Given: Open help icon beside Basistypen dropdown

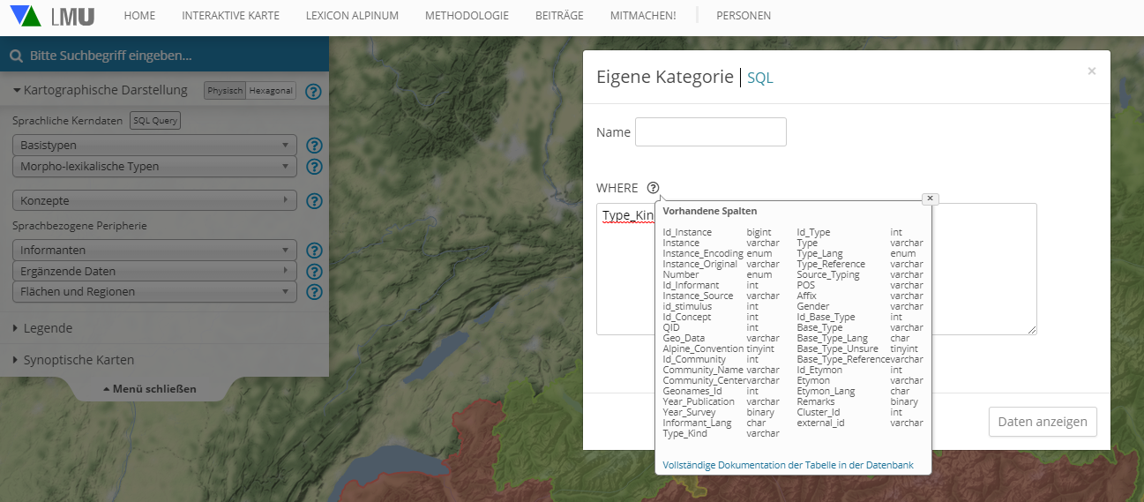Looking at the screenshot, I should coord(314,146).
